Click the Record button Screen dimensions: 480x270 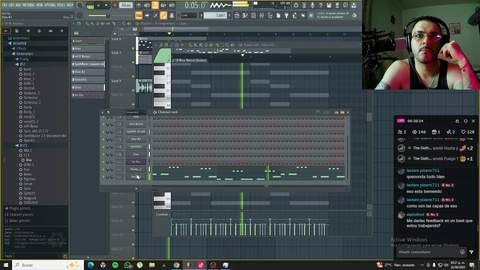[115, 5]
